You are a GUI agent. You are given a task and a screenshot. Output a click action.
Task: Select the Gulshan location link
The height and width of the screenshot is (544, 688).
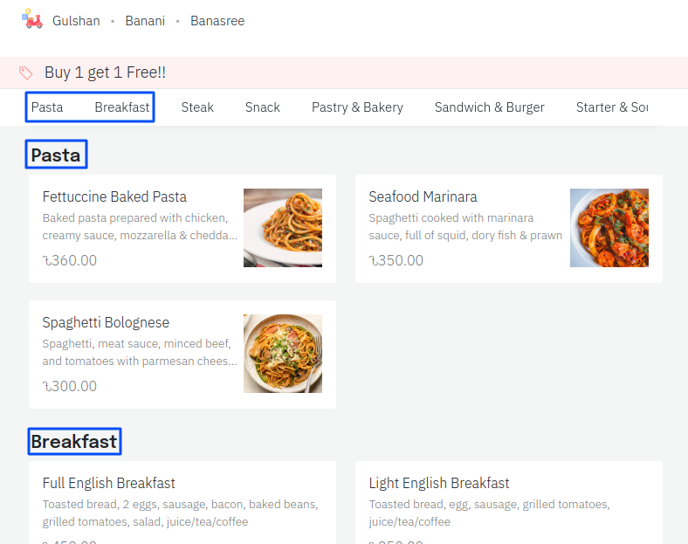(76, 21)
